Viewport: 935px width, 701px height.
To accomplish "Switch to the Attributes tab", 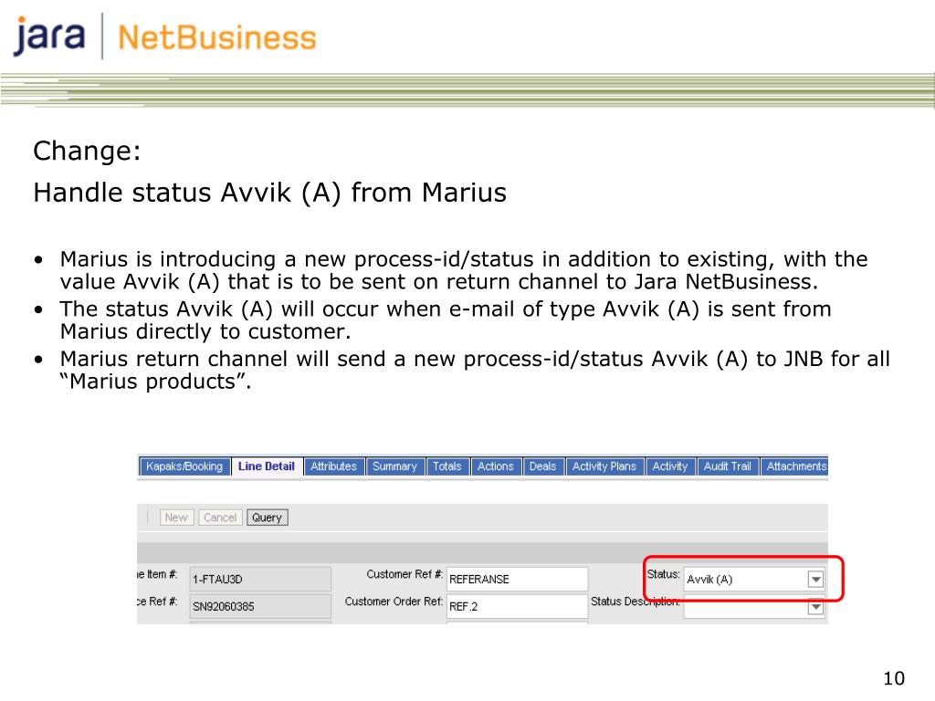I will click(x=334, y=466).
